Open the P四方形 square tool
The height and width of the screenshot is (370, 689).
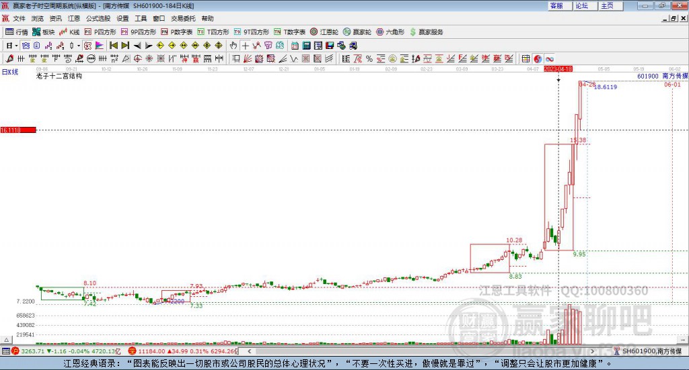[100, 32]
